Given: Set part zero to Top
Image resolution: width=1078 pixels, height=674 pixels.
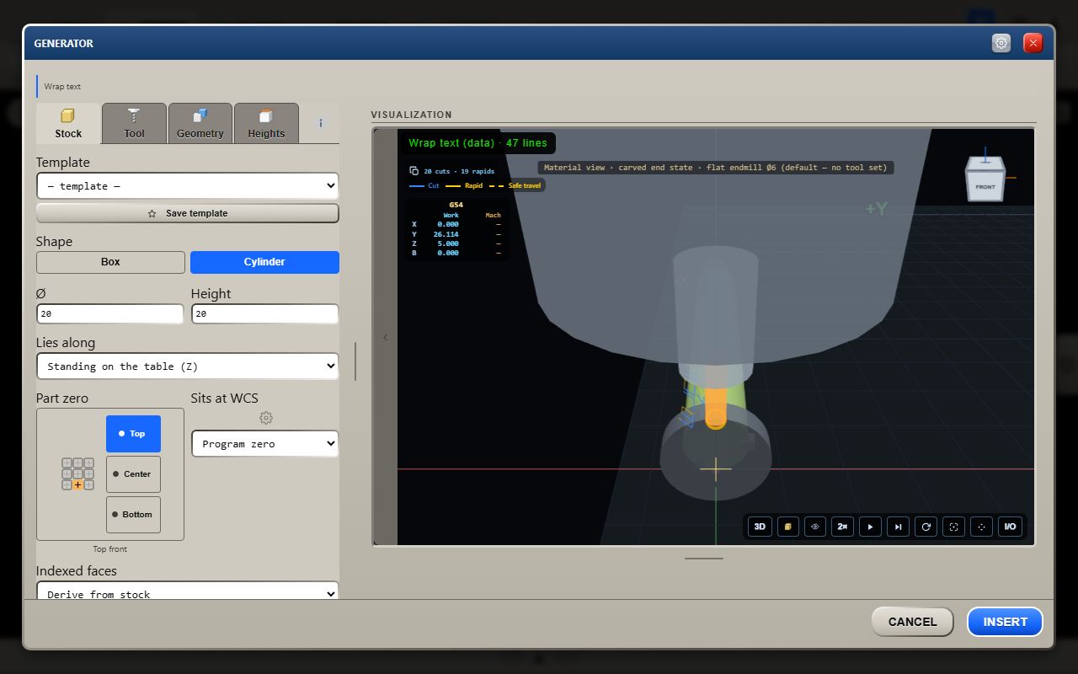Looking at the screenshot, I should click(133, 434).
